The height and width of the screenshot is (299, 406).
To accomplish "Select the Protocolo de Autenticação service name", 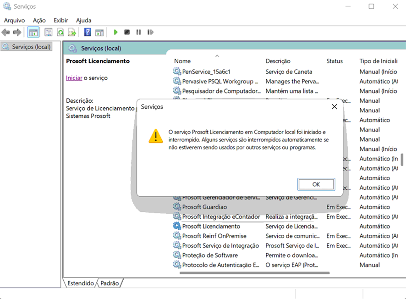I will (220, 265).
